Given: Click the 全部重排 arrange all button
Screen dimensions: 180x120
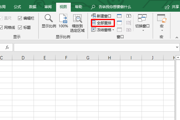Looking at the screenshot, I should click(x=103, y=23).
